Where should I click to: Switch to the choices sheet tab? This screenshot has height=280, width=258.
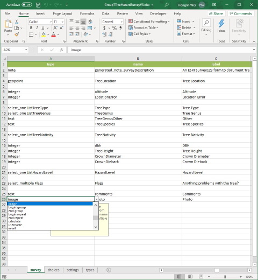[x=53, y=270]
